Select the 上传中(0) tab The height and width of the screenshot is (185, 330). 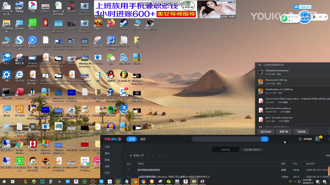[225, 150]
